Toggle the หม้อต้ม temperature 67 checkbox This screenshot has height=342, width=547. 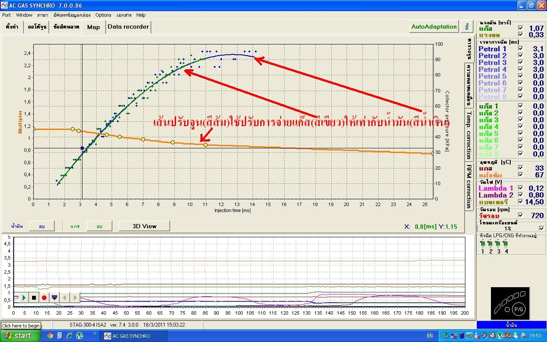pyautogui.click(x=520, y=175)
